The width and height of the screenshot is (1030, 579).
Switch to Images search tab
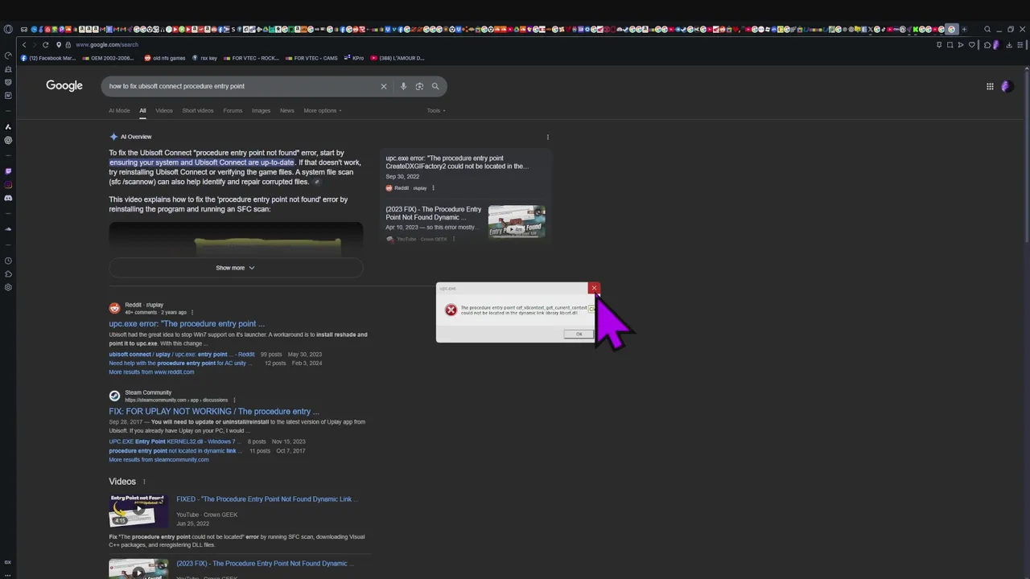261,110
